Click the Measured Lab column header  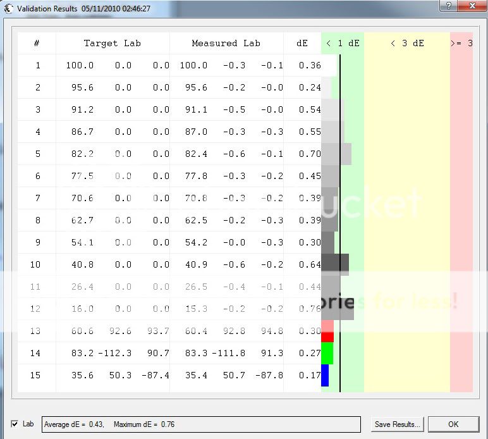pyautogui.click(x=226, y=43)
